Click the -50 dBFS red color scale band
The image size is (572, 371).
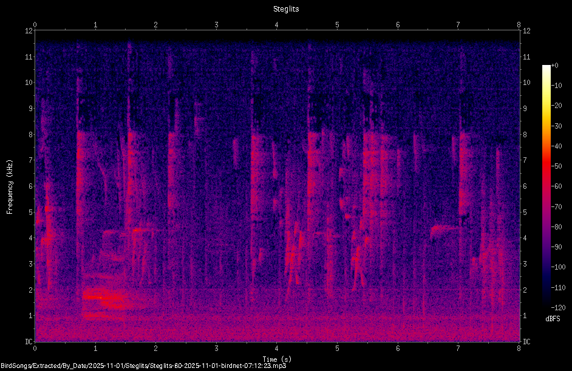(x=546, y=166)
